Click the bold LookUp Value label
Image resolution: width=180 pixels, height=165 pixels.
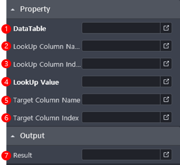click(36, 82)
